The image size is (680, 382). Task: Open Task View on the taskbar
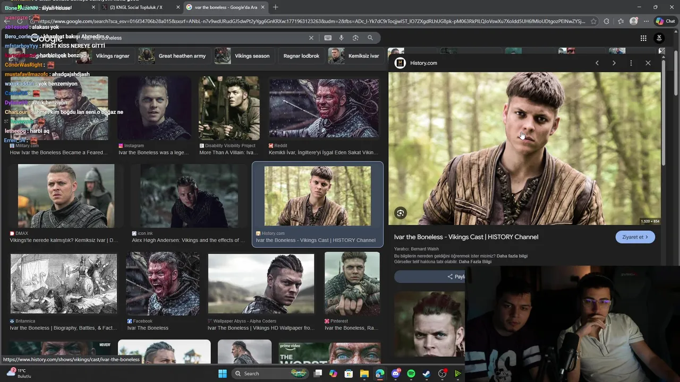click(318, 374)
